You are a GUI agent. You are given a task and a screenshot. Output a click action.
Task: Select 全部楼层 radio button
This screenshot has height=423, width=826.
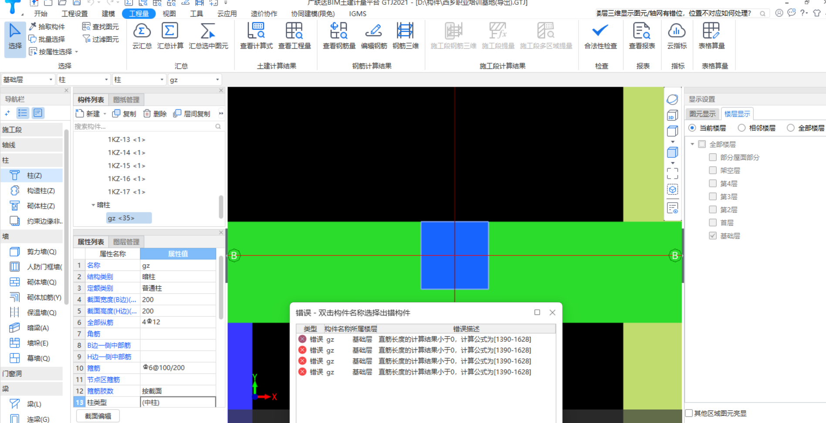791,128
